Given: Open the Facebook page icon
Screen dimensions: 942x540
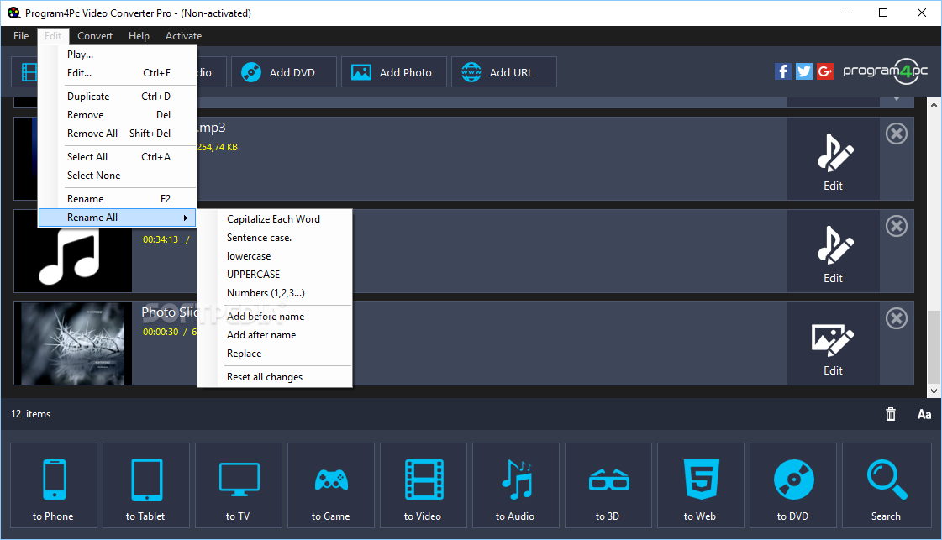Looking at the screenshot, I should coord(782,71).
